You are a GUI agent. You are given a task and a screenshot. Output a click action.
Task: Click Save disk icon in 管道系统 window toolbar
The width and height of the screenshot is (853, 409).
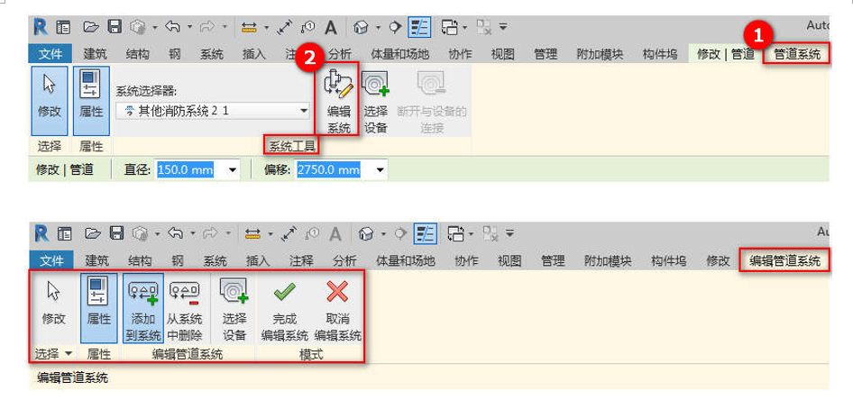[x=115, y=27]
